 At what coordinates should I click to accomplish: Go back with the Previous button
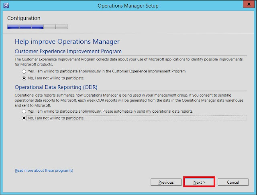pos(166,182)
